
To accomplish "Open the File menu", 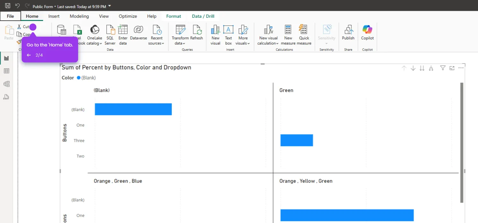I will click(10, 16).
